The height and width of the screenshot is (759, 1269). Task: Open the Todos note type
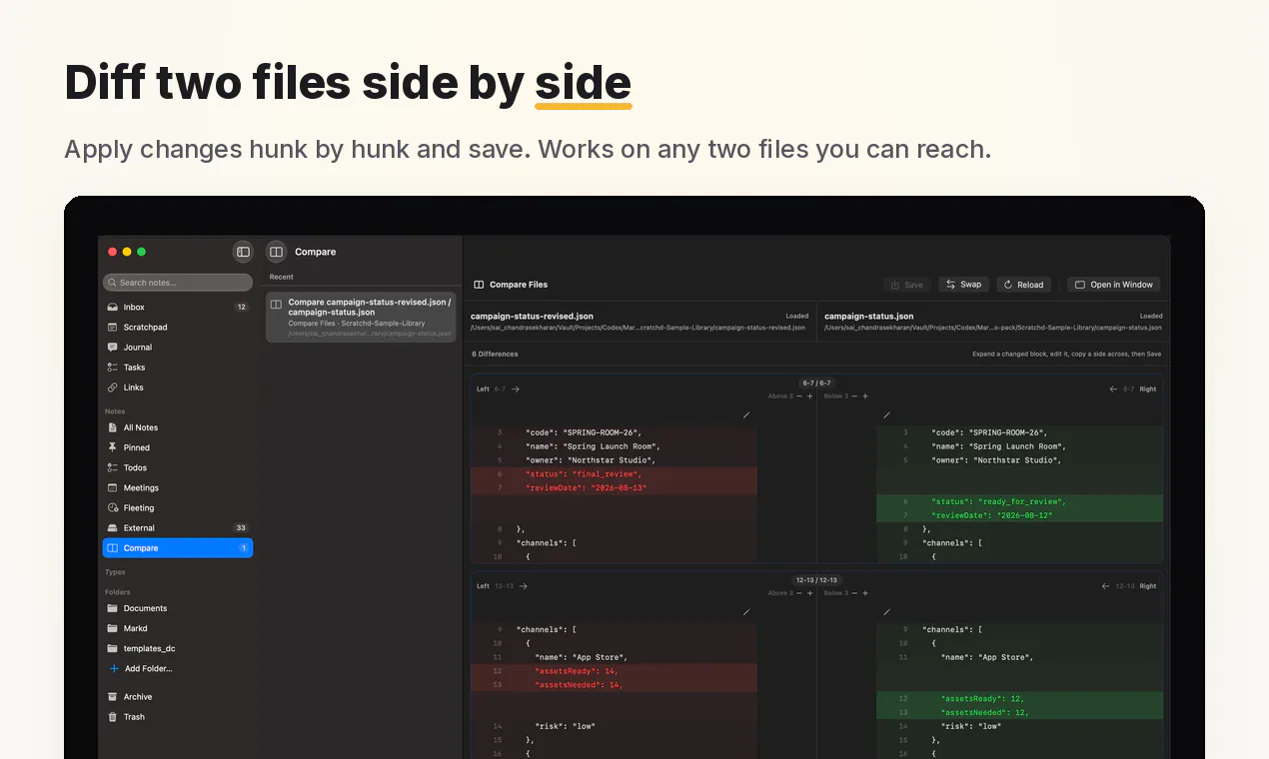pyautogui.click(x=178, y=467)
